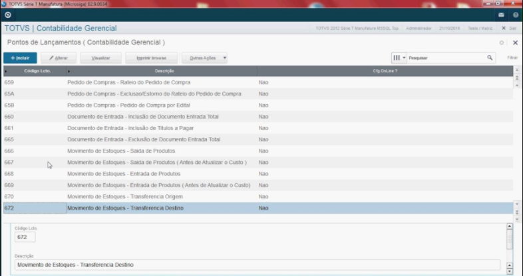Click the small circle icon beside panel close
Screen dimensions: 523x276
click(502, 42)
